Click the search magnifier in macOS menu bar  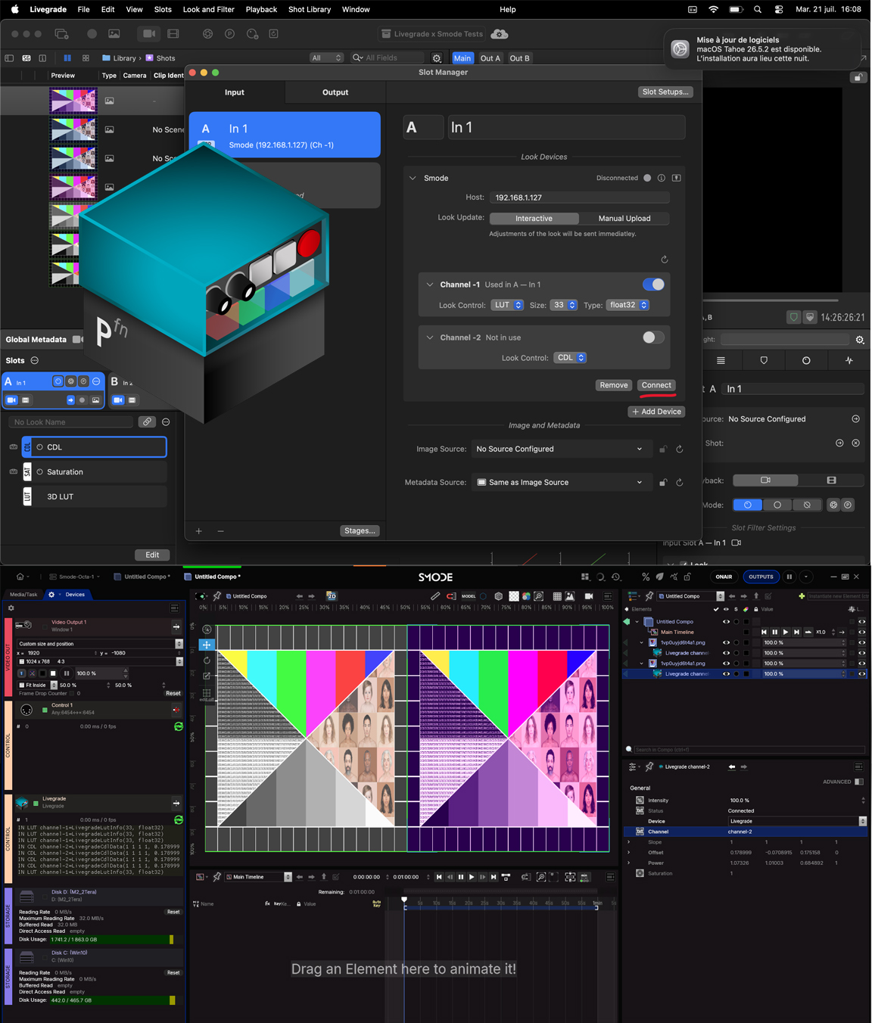click(x=758, y=10)
